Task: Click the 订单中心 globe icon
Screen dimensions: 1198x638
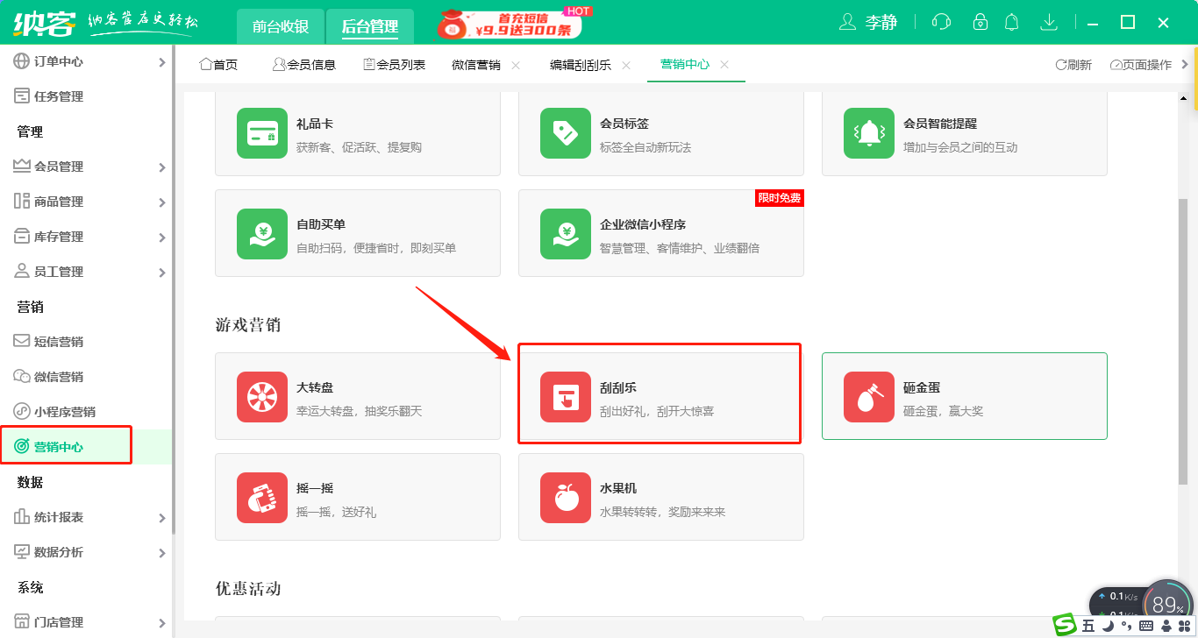Action: point(22,61)
